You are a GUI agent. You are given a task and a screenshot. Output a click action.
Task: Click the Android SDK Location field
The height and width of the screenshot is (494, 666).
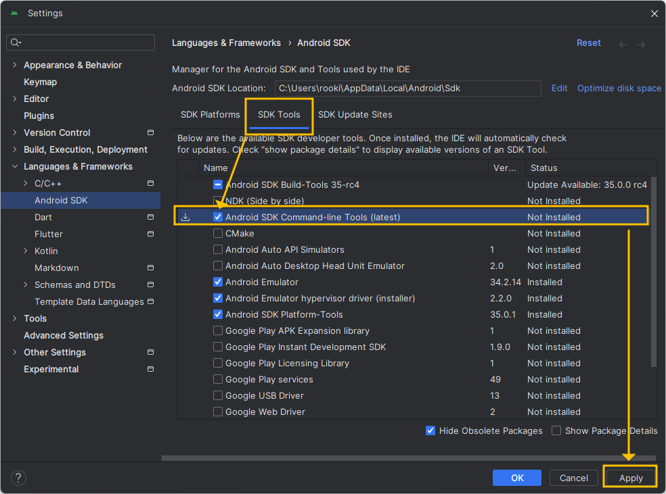click(407, 89)
